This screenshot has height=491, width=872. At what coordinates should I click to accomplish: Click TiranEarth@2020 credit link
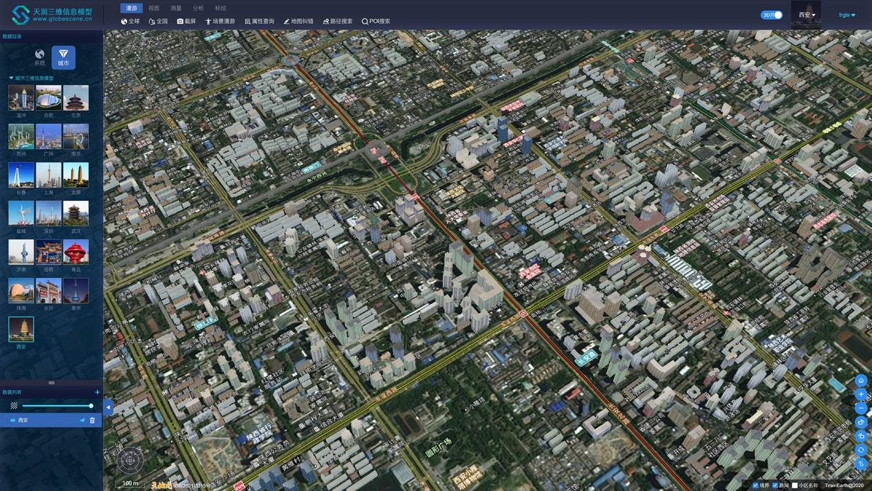point(844,485)
